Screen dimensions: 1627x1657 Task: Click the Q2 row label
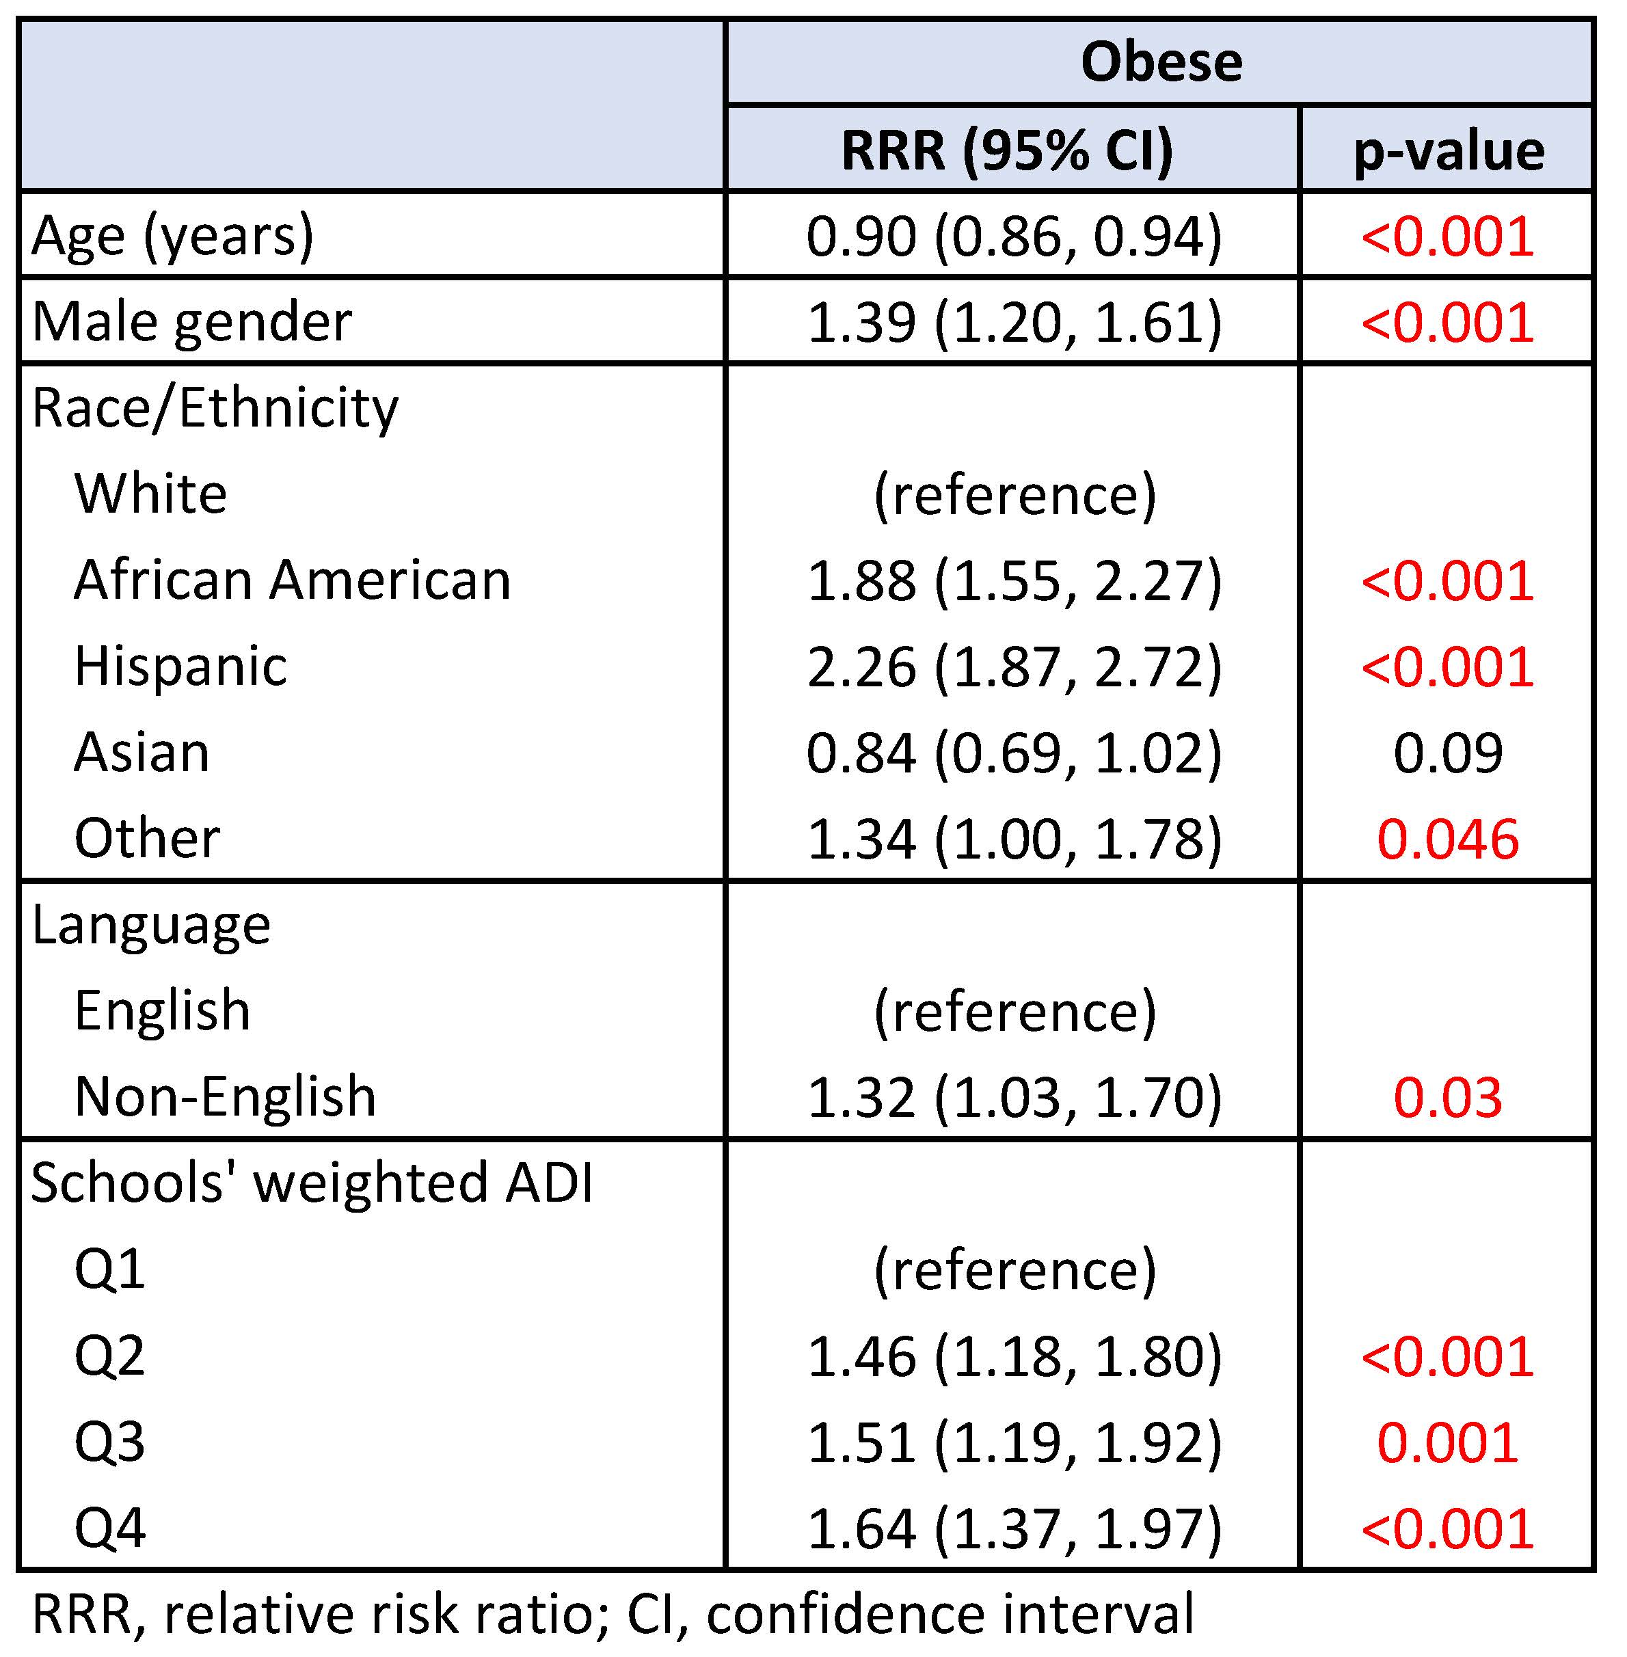(109, 1357)
